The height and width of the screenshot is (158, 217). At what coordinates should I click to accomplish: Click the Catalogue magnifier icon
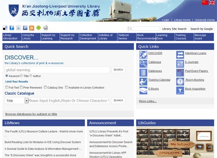click(143, 64)
